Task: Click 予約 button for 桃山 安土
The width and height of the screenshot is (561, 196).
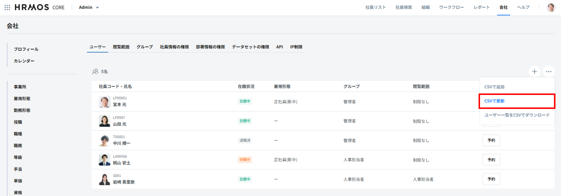Action: [491, 160]
